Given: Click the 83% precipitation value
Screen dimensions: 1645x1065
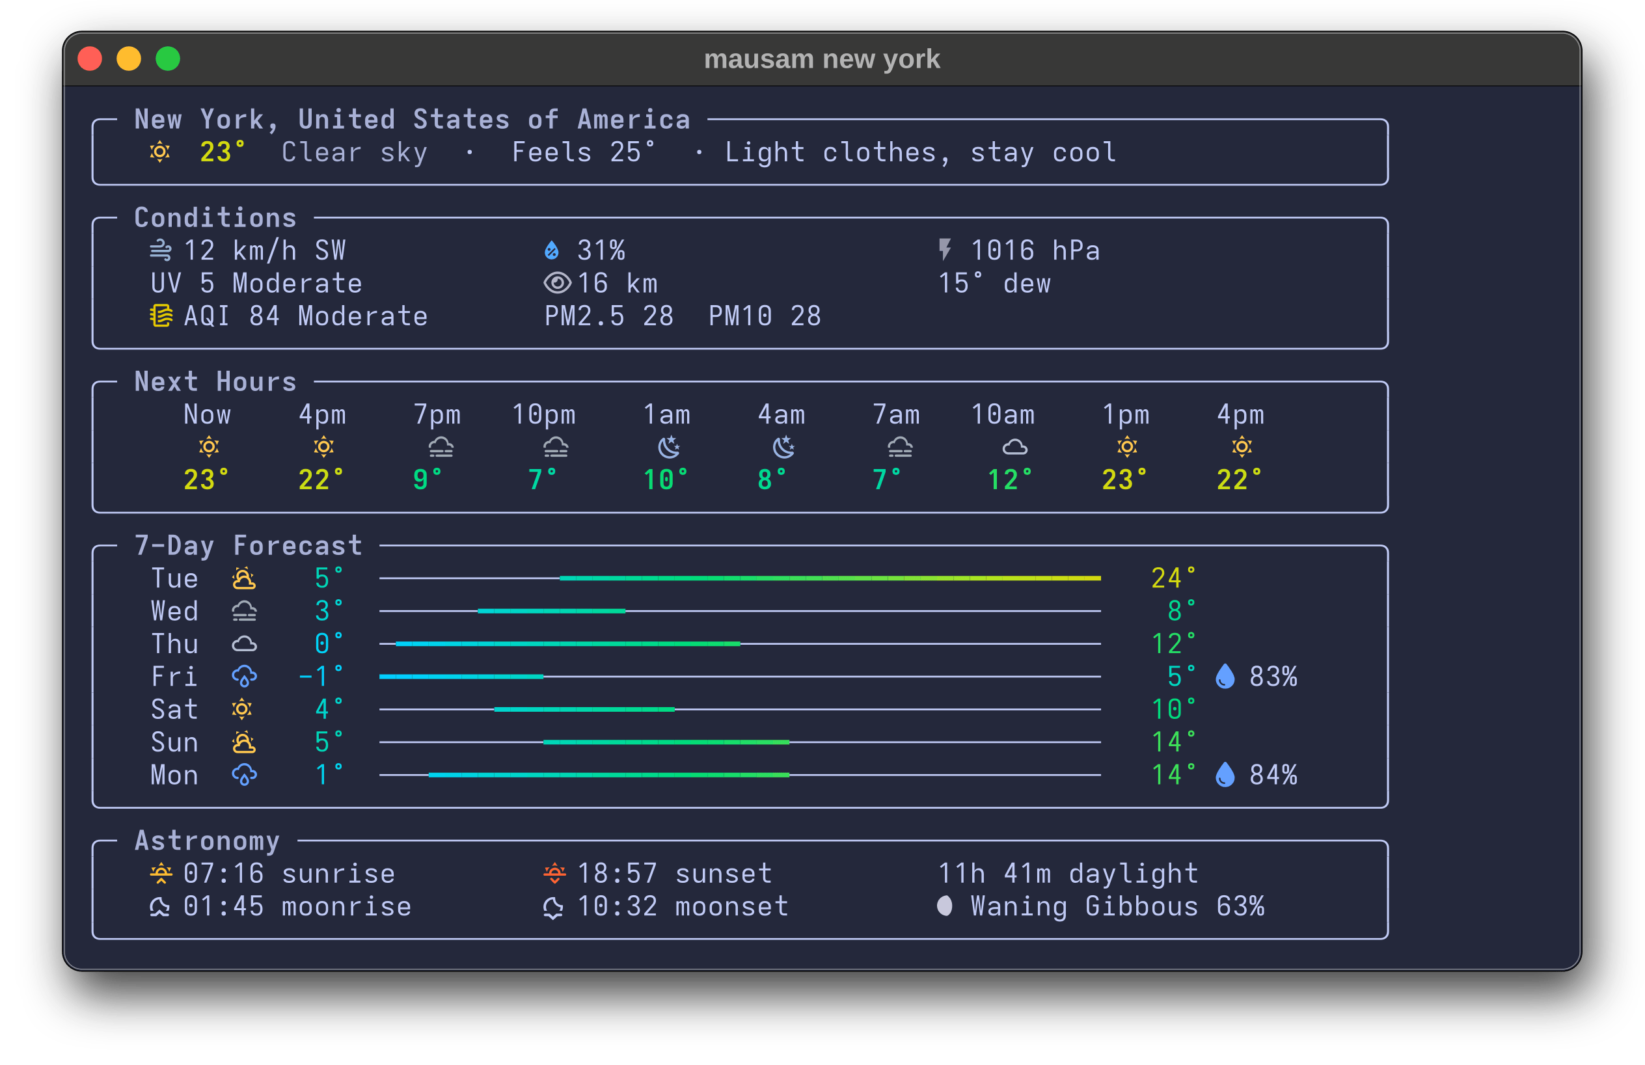Looking at the screenshot, I should [1273, 677].
